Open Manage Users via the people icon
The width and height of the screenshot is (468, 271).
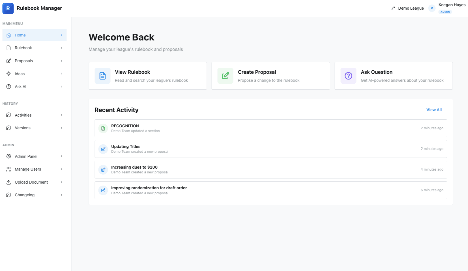tap(8, 169)
